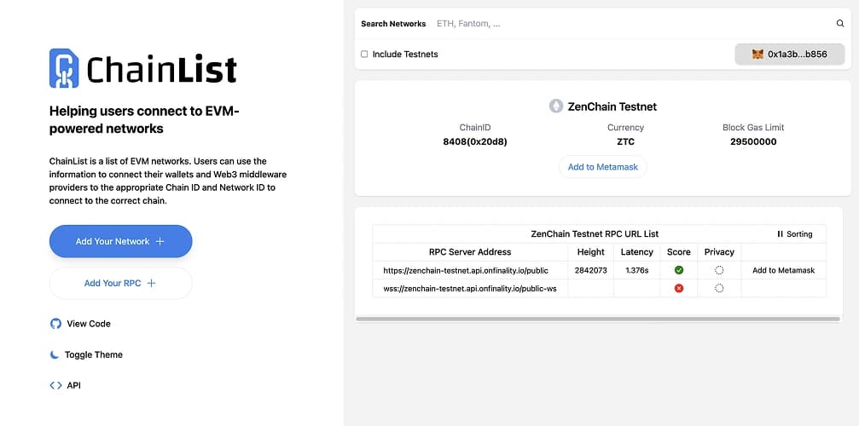Enable the Include Testnets checkbox
859x426 pixels.
point(364,55)
